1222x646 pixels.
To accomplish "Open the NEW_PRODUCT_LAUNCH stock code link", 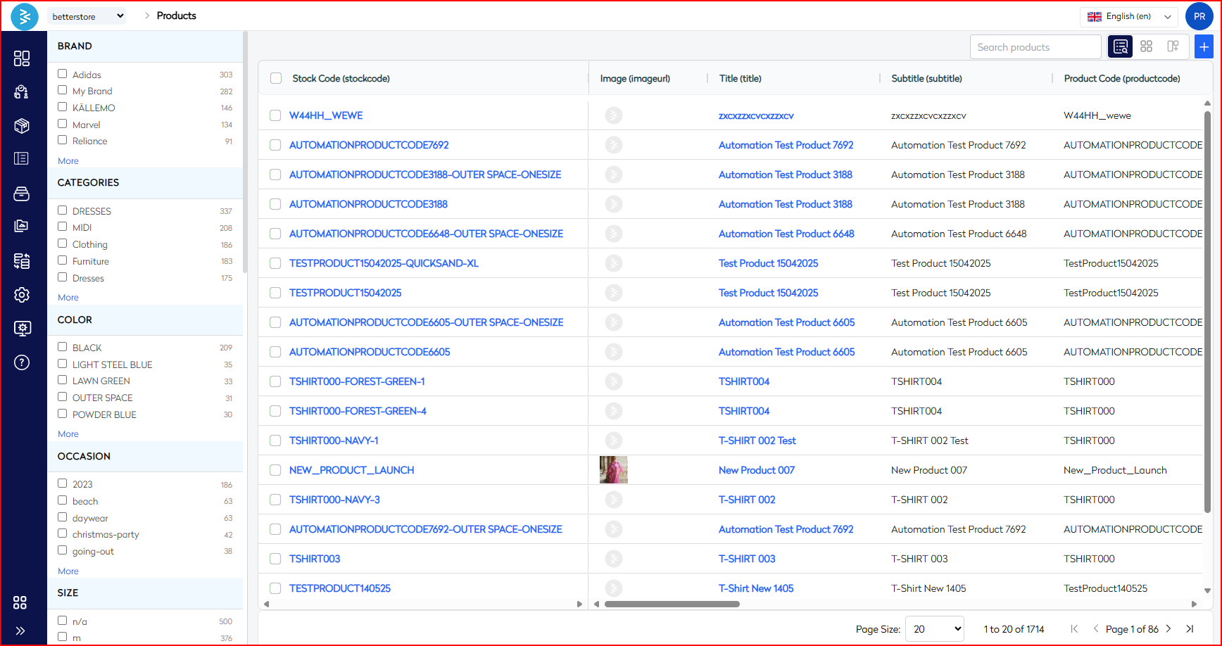I will click(x=351, y=470).
